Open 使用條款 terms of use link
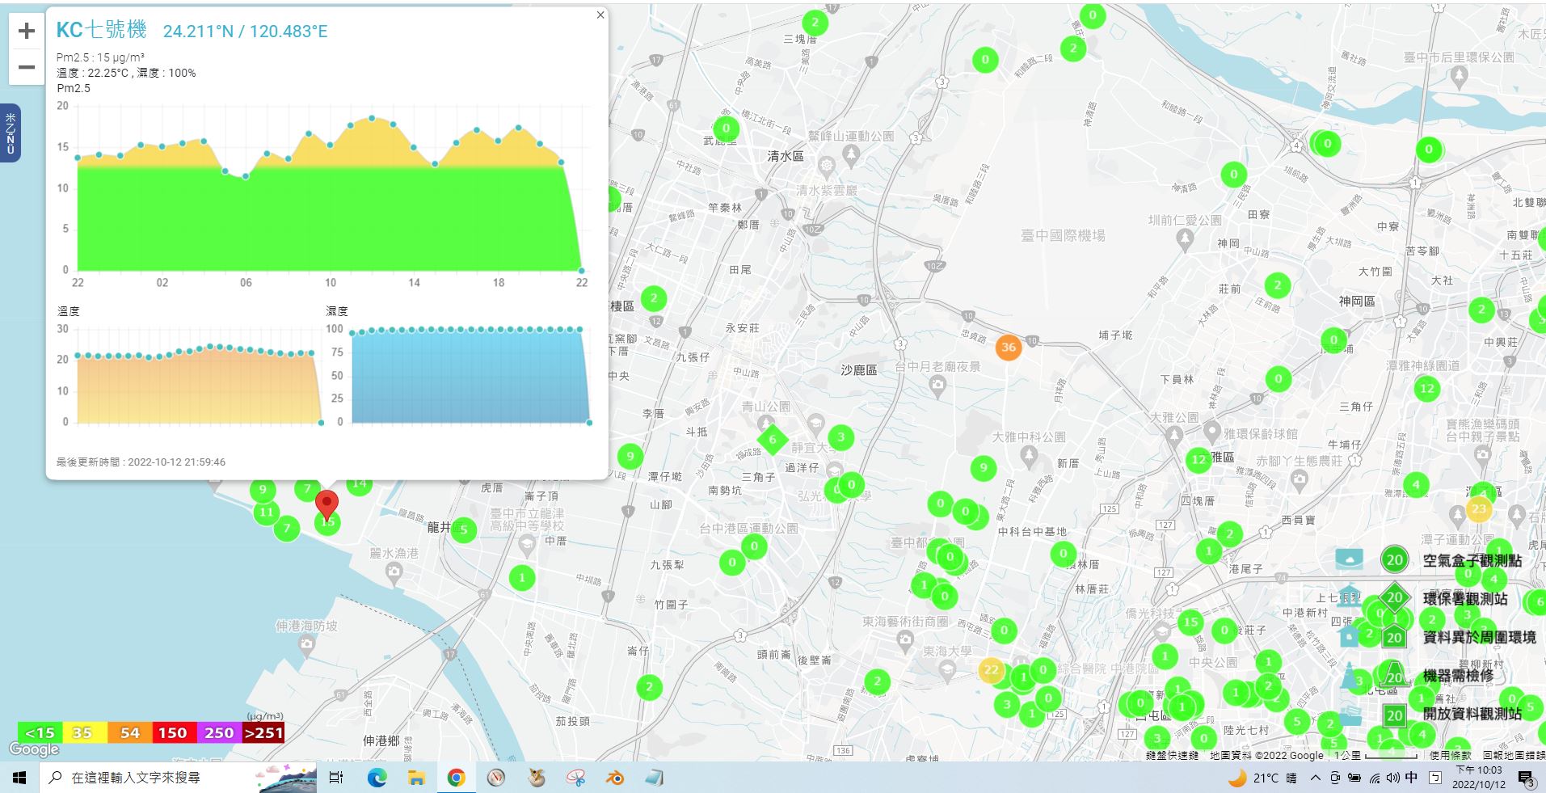The width and height of the screenshot is (1546, 793). 1451,755
